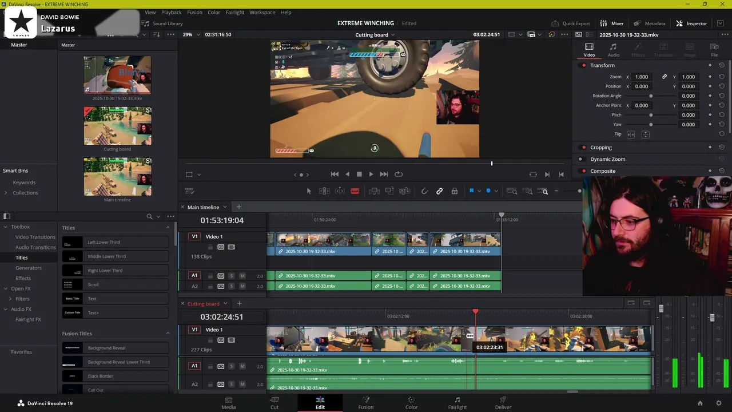Viewport: 732px width, 412px height.
Task: Stop viewer playback
Action: pos(359,174)
